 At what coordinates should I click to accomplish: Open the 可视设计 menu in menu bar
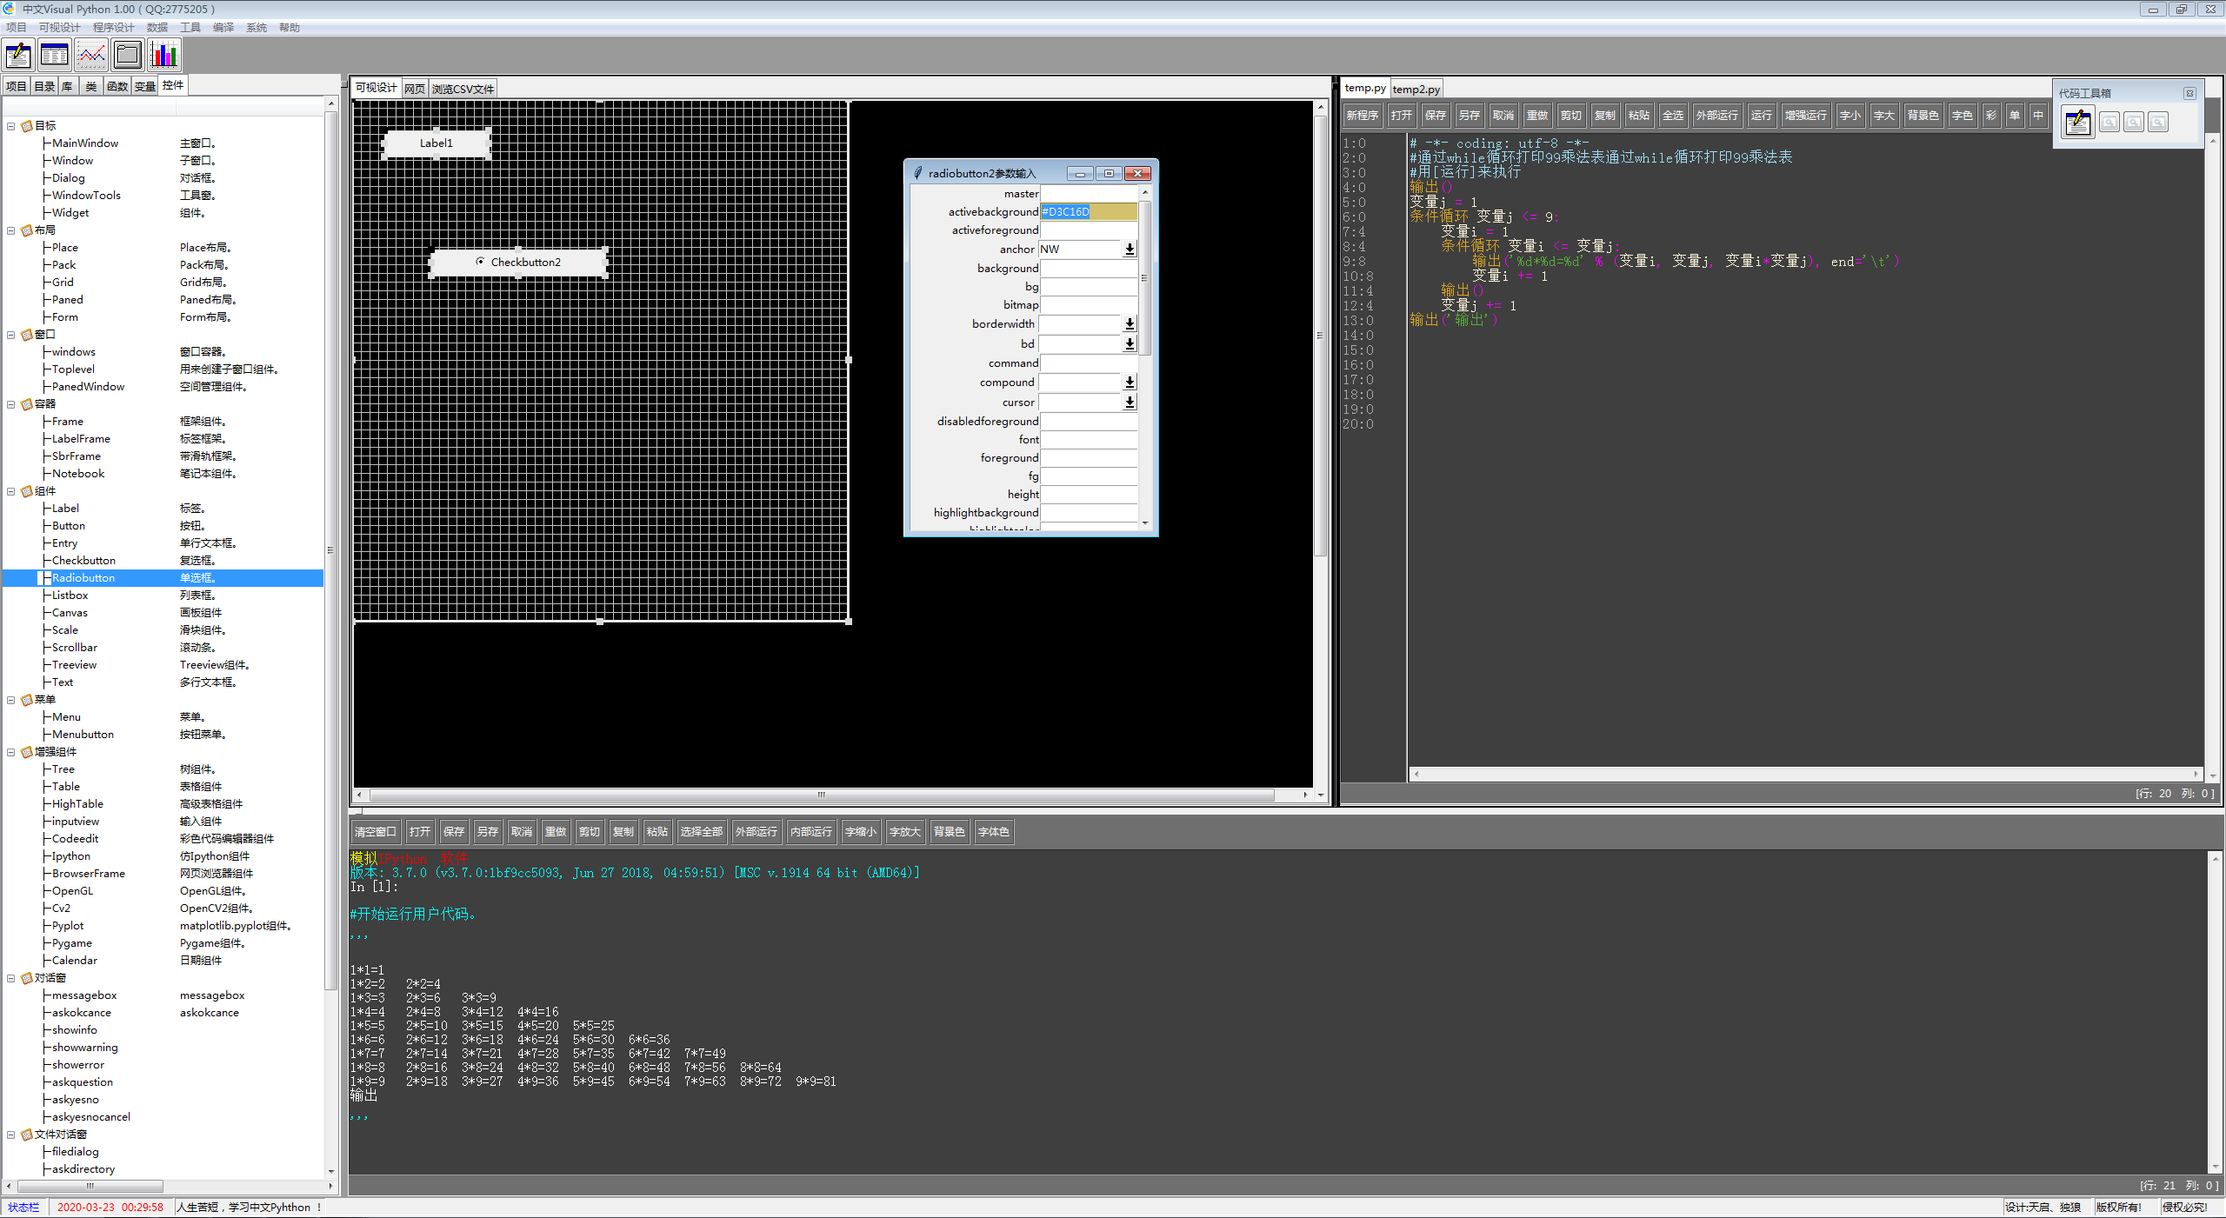point(59,28)
